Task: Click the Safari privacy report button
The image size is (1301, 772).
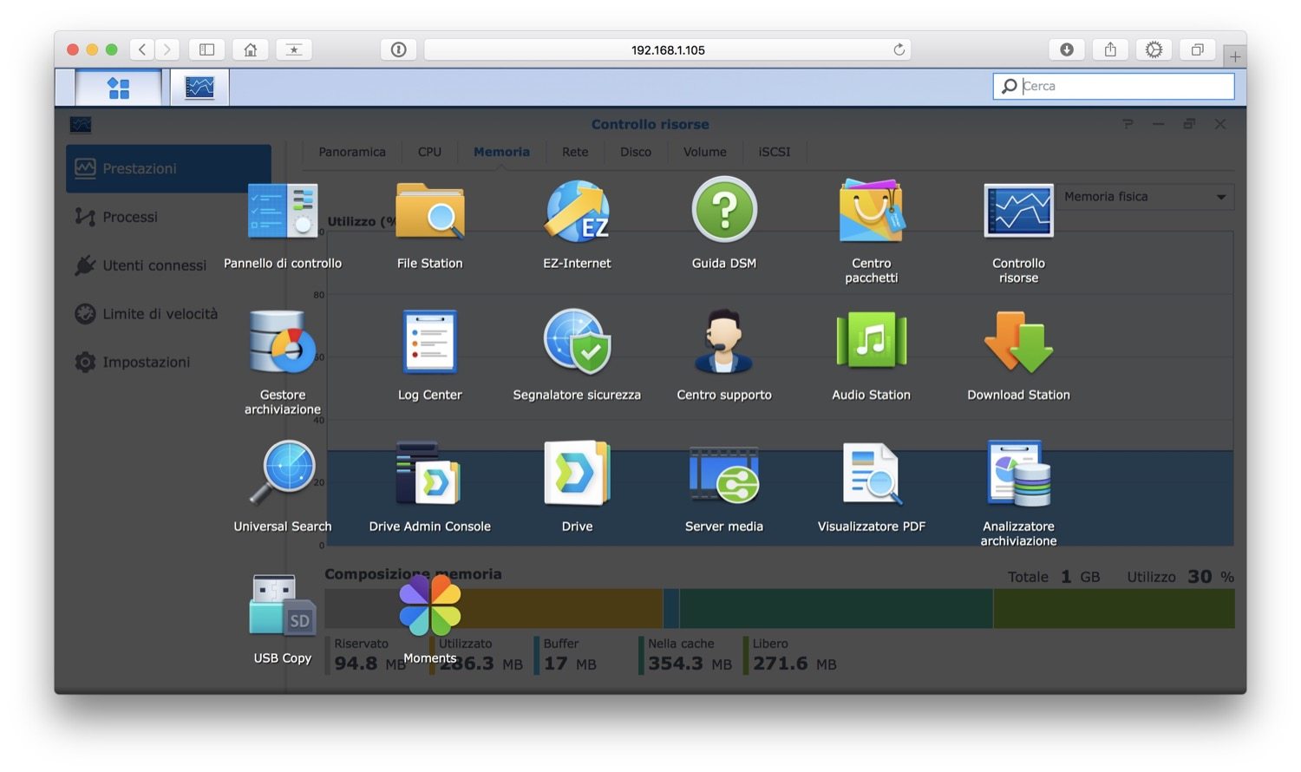Action: tap(398, 49)
